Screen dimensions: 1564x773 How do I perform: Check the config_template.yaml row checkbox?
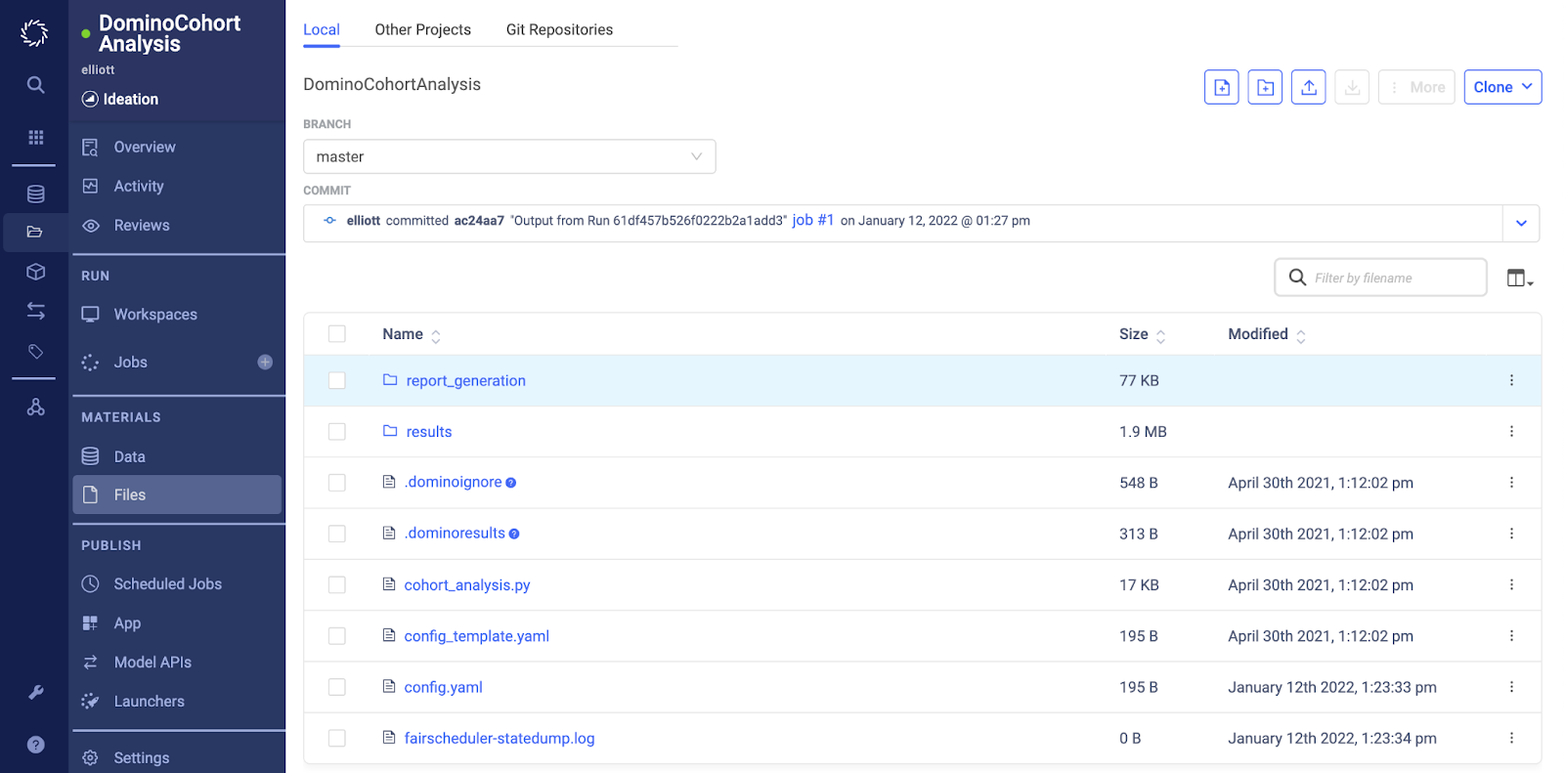click(x=337, y=636)
